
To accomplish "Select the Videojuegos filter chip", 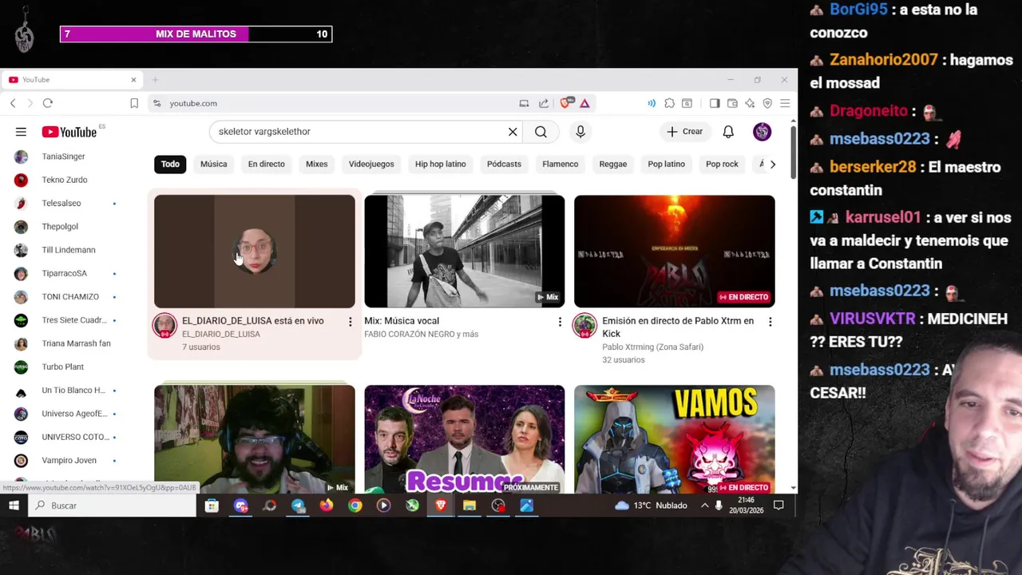I will coord(371,164).
